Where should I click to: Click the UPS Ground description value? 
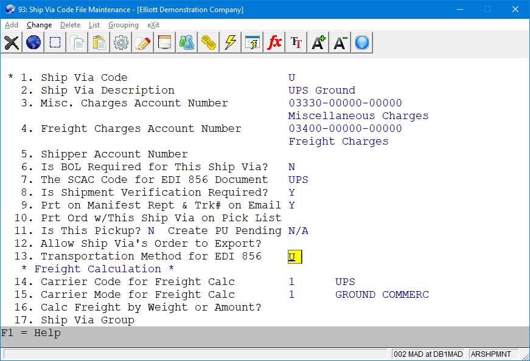coord(322,91)
